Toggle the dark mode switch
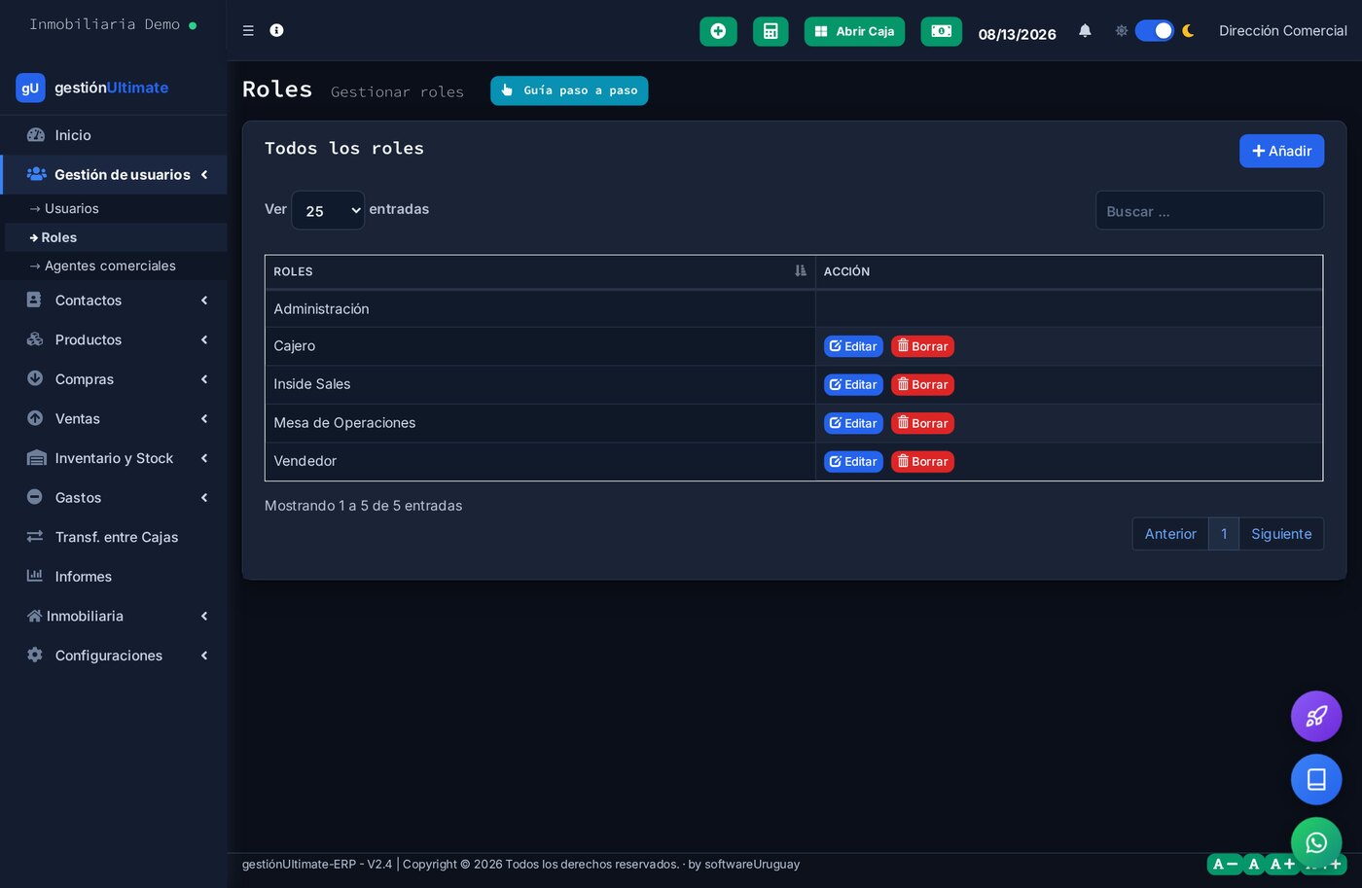The width and height of the screenshot is (1362, 888). 1155,31
